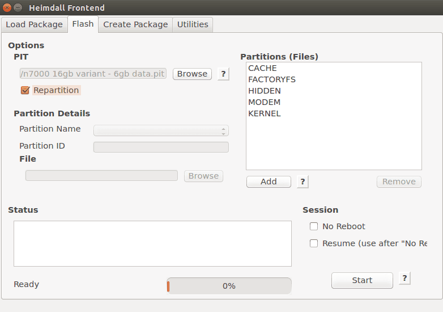Close the Heimdall Frontend window

(x=7, y=7)
